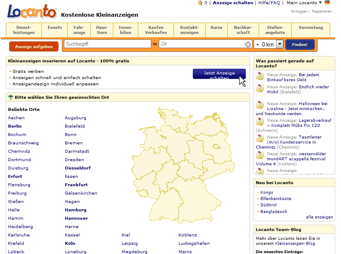Click the umbrella icon beside location heading
This screenshot has width=341, height=254.
point(10,97)
